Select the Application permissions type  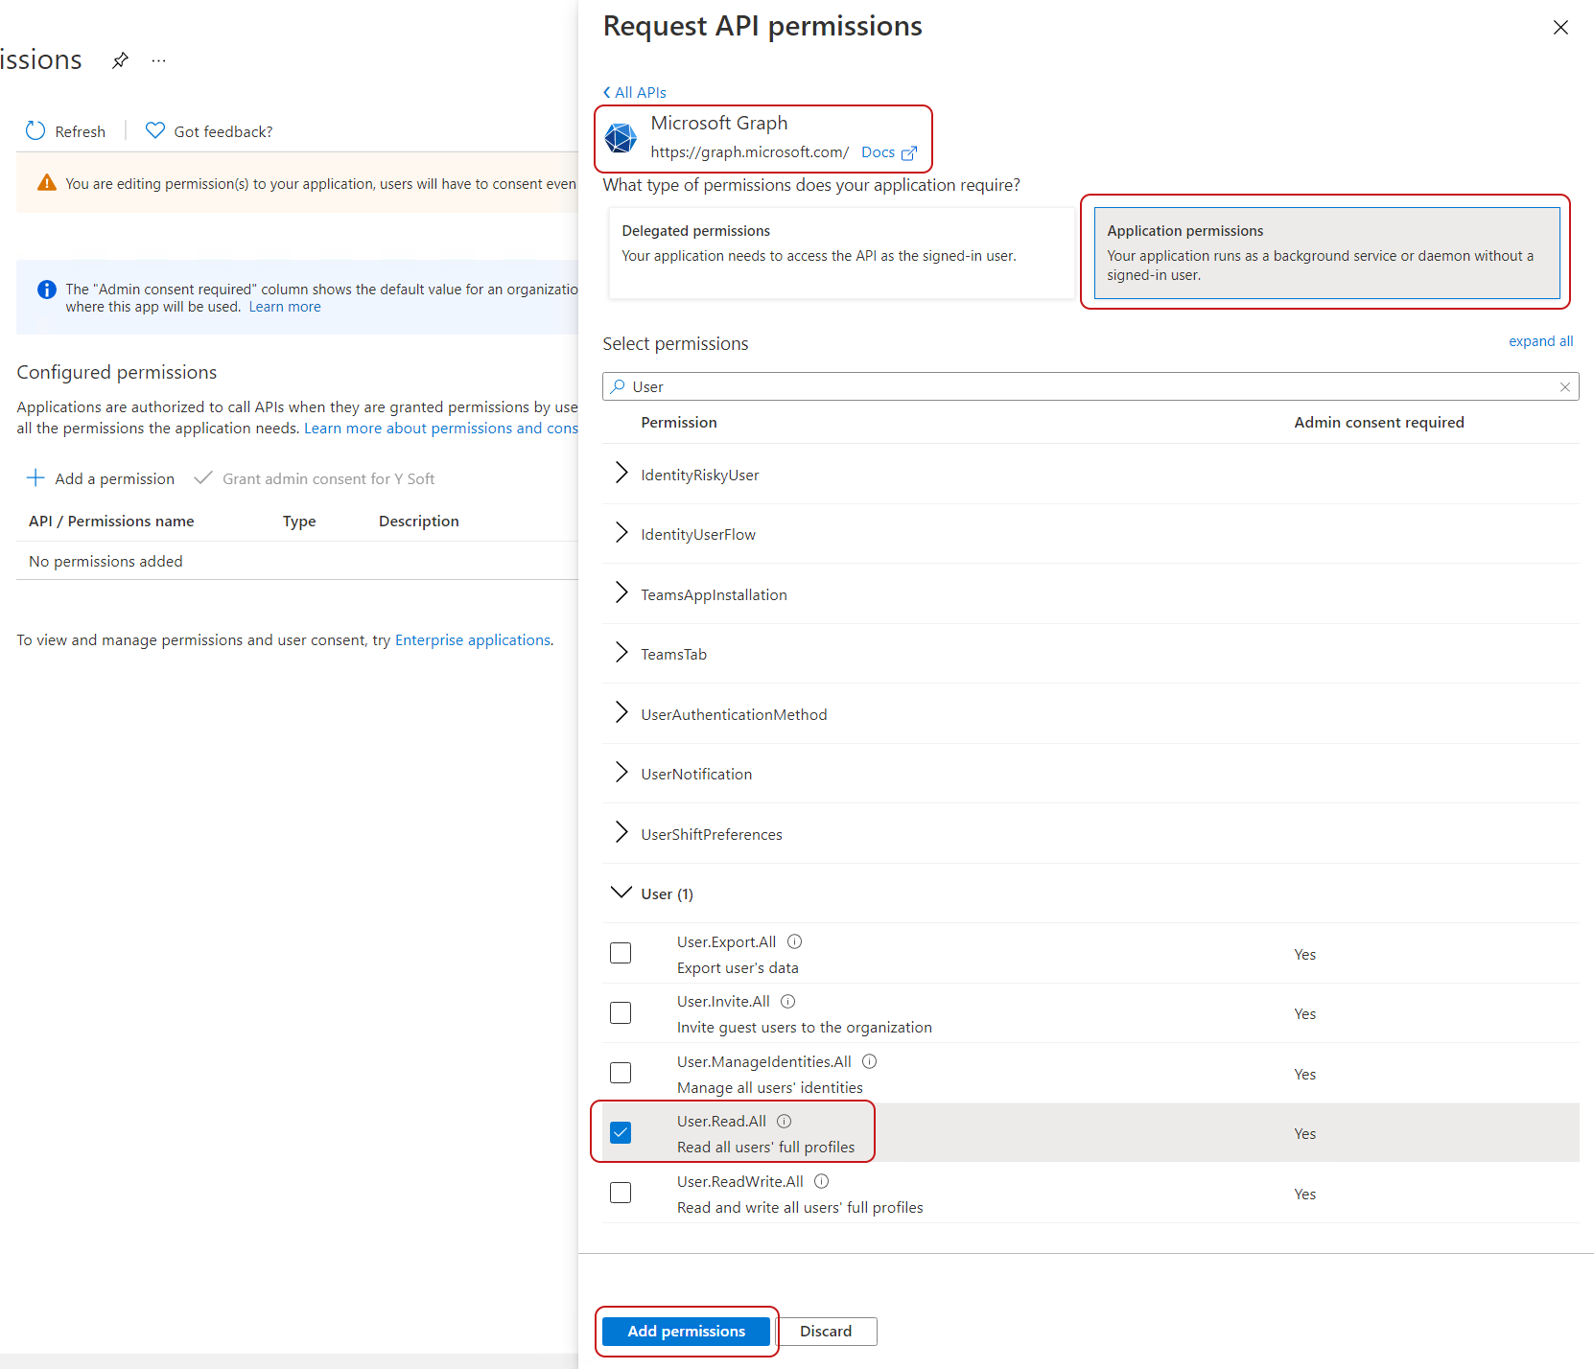[1325, 253]
